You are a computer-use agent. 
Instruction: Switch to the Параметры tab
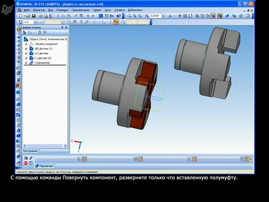[x=45, y=166]
